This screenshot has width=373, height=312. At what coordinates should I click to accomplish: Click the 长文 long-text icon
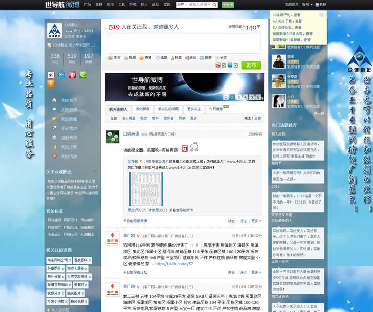click(217, 58)
